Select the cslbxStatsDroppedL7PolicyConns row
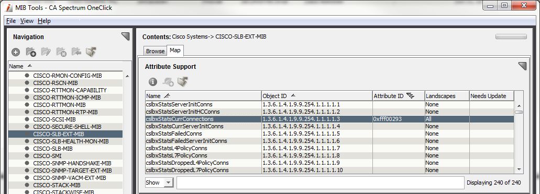The width and height of the screenshot is (540, 194). 329,170
